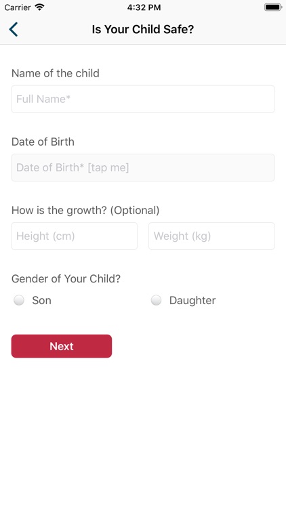286x508 pixels.
Task: Select the Daughter radio button
Action: pos(156,300)
